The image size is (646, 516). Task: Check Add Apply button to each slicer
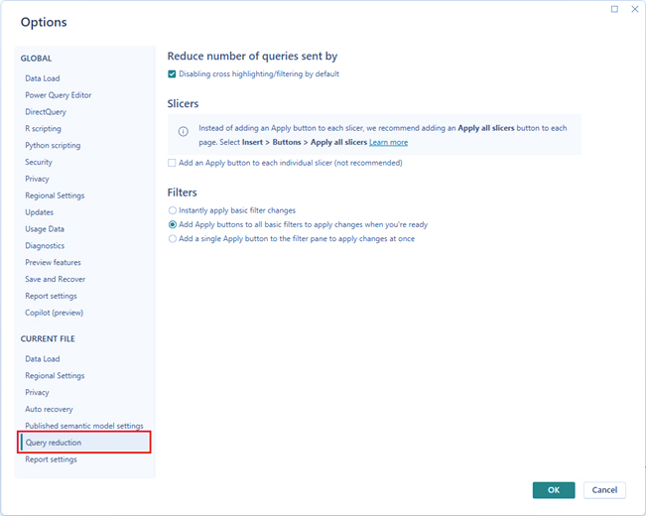[x=172, y=163]
